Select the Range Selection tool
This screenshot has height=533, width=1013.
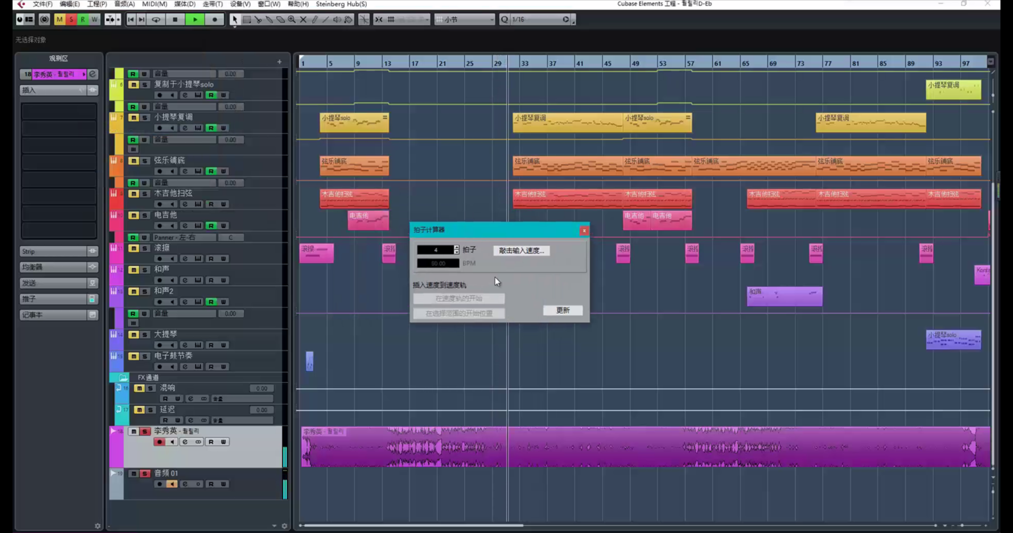point(246,20)
